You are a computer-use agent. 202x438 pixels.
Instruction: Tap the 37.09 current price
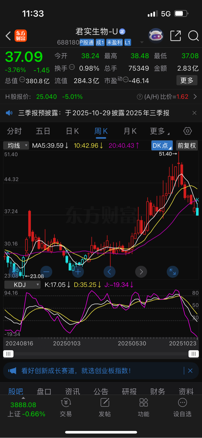(x=24, y=57)
